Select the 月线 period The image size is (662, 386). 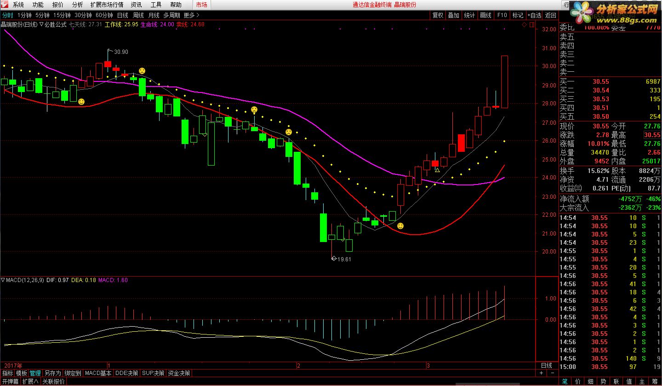154,15
